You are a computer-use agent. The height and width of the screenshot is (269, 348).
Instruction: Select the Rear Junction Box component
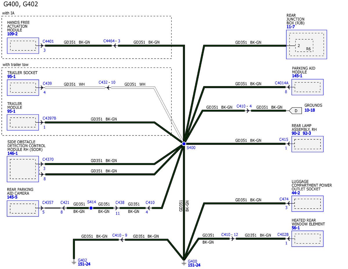point(307,44)
